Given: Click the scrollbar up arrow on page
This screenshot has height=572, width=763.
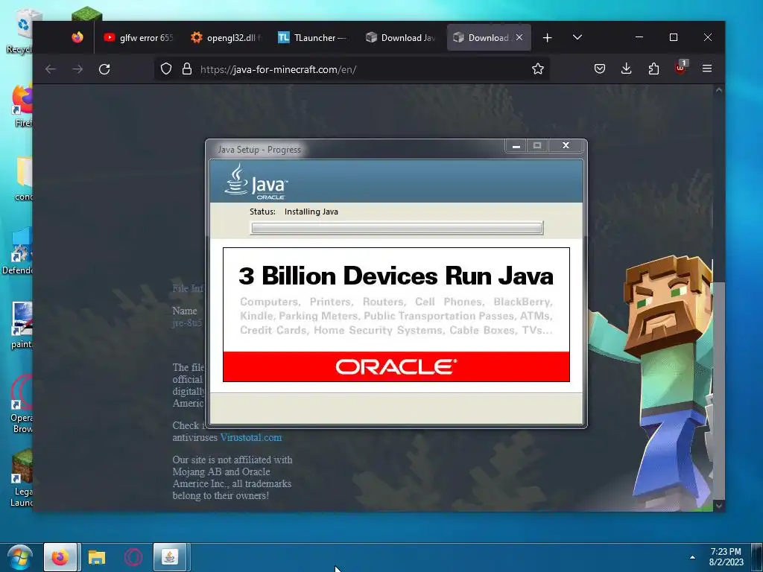Looking at the screenshot, I should point(719,90).
